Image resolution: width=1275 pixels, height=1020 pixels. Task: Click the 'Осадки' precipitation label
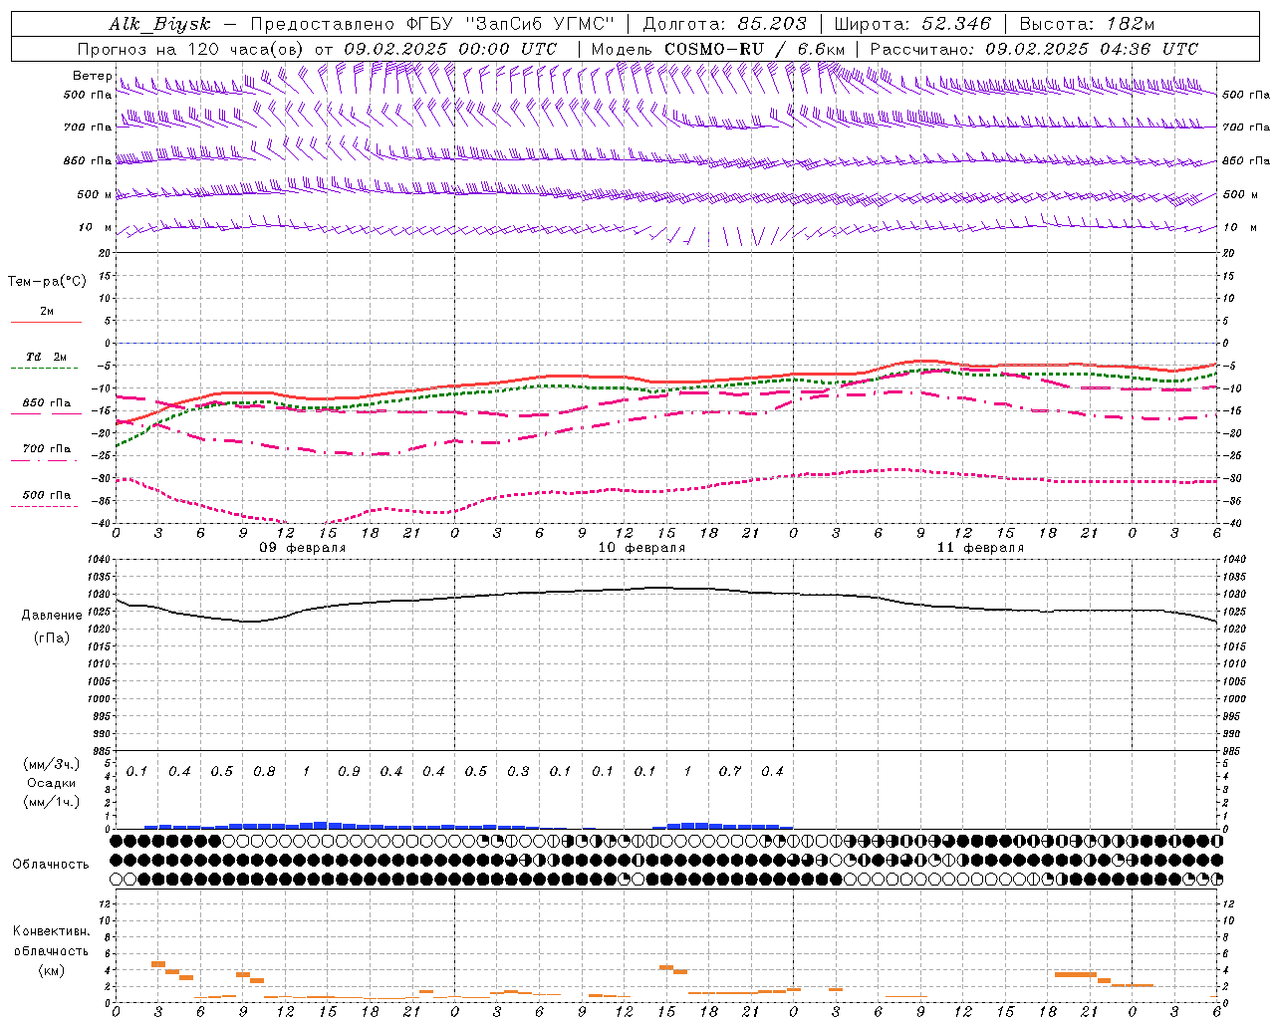52,783
